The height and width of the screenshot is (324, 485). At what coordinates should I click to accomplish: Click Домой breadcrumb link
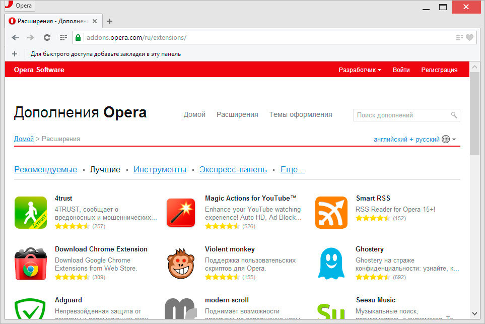pyautogui.click(x=24, y=139)
